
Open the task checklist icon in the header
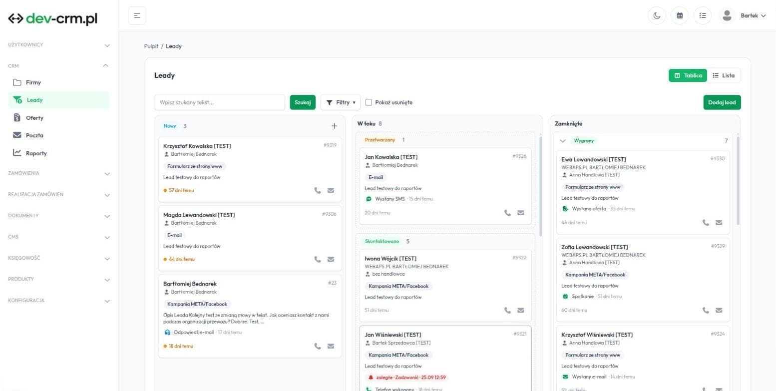click(x=703, y=15)
